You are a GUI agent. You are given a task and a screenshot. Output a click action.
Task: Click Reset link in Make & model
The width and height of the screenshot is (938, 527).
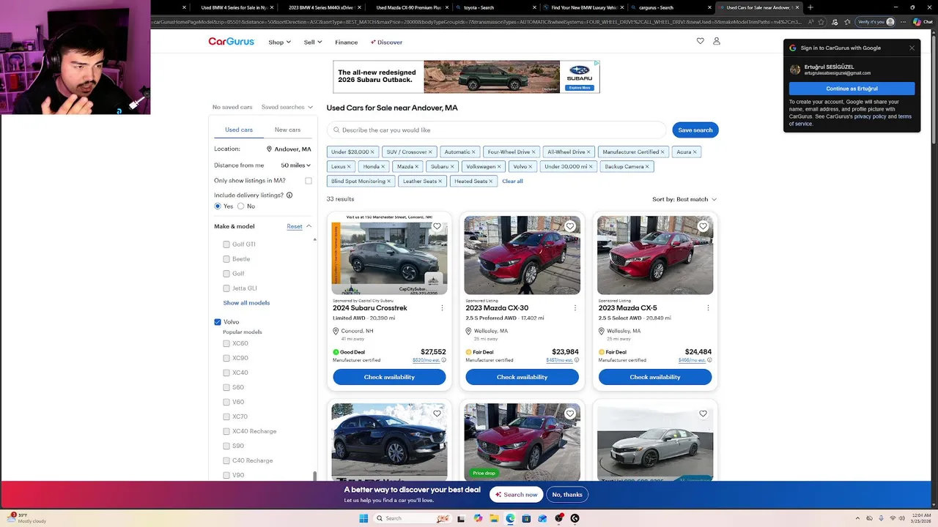(x=295, y=226)
